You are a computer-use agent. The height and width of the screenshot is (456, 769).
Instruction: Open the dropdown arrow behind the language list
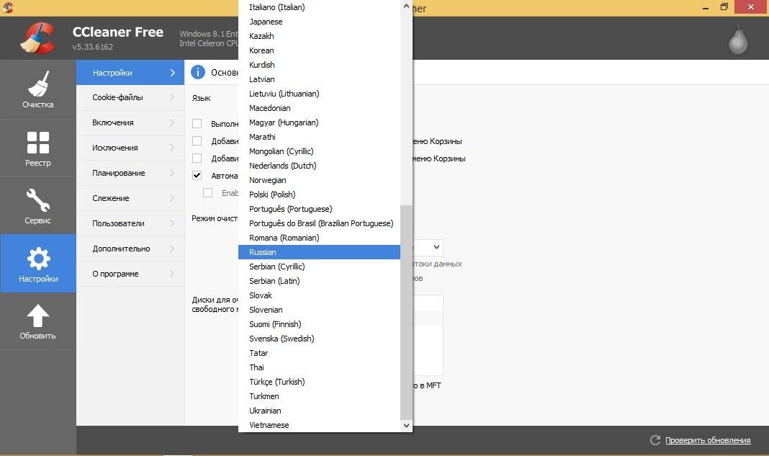click(x=436, y=247)
